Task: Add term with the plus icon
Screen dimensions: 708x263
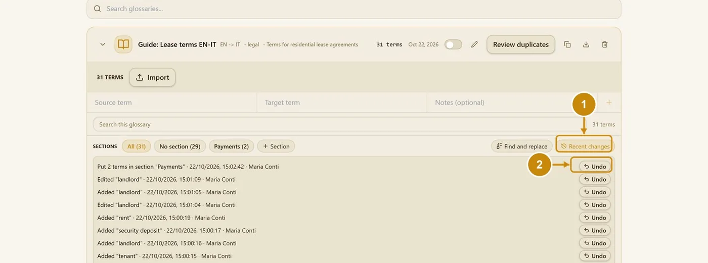Action: (609, 102)
